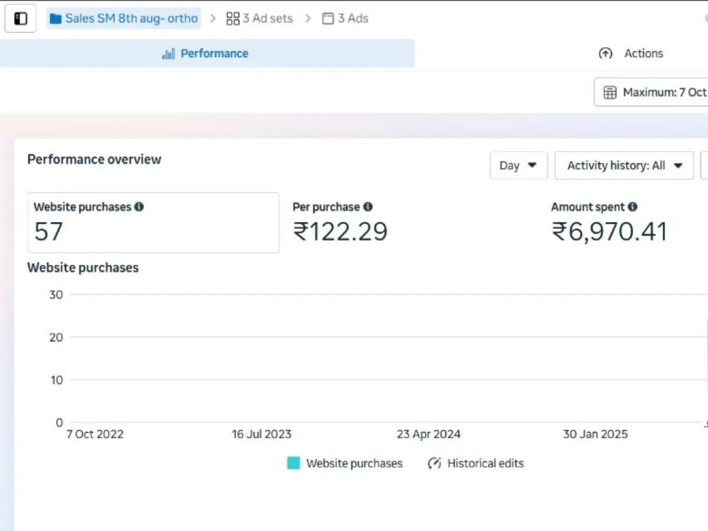Toggle the Historical edits legend item
Viewport: 708px width, 531px height.
(x=476, y=464)
